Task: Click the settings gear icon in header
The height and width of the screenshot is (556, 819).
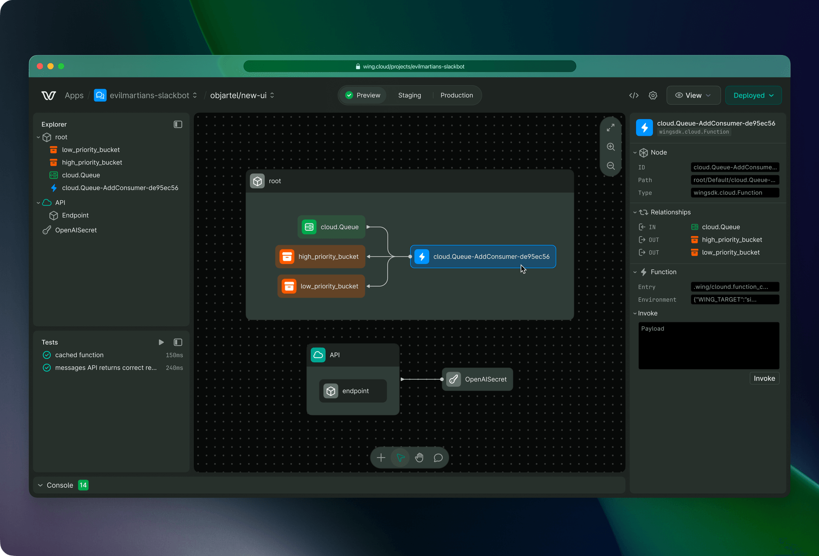Action: [x=653, y=95]
